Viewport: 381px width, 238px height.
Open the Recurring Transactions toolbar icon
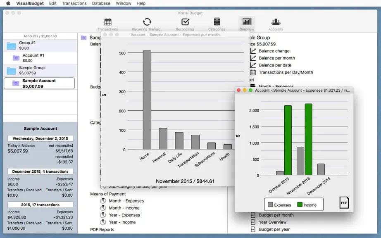point(147,24)
